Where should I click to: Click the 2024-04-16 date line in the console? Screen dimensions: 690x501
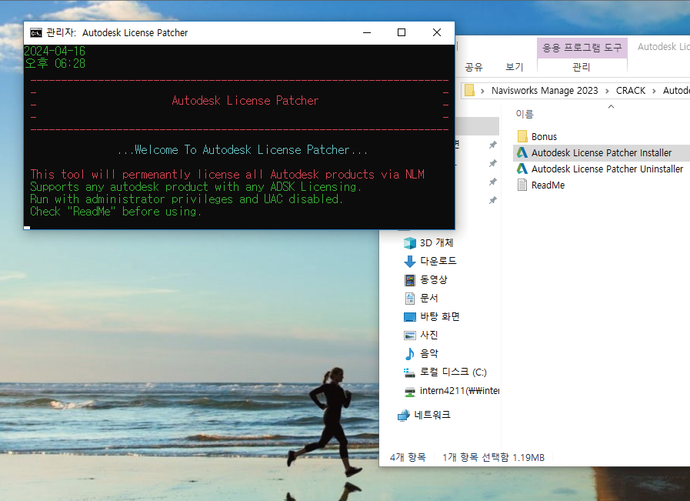[55, 51]
